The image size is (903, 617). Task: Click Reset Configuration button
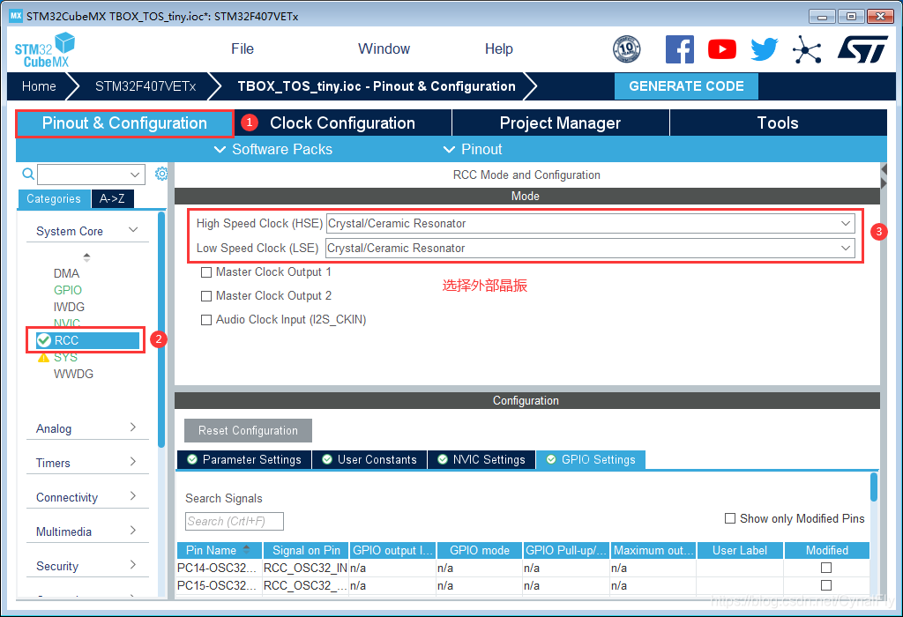click(x=248, y=430)
